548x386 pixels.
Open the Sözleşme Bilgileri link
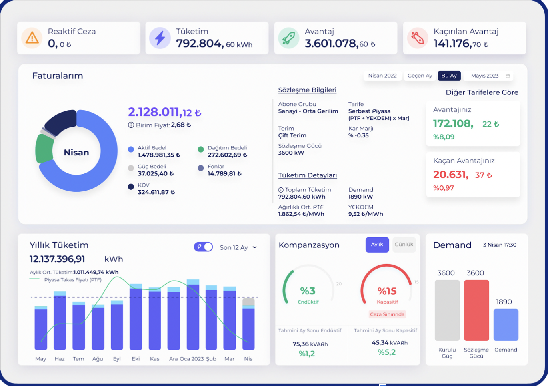tap(307, 90)
